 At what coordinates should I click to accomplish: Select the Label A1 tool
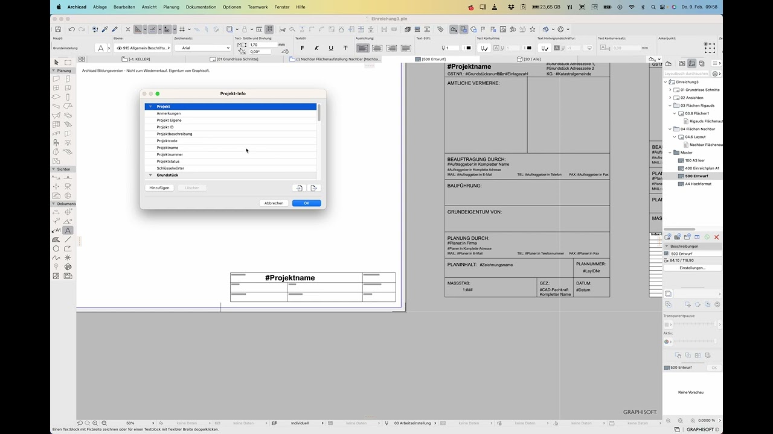click(56, 230)
